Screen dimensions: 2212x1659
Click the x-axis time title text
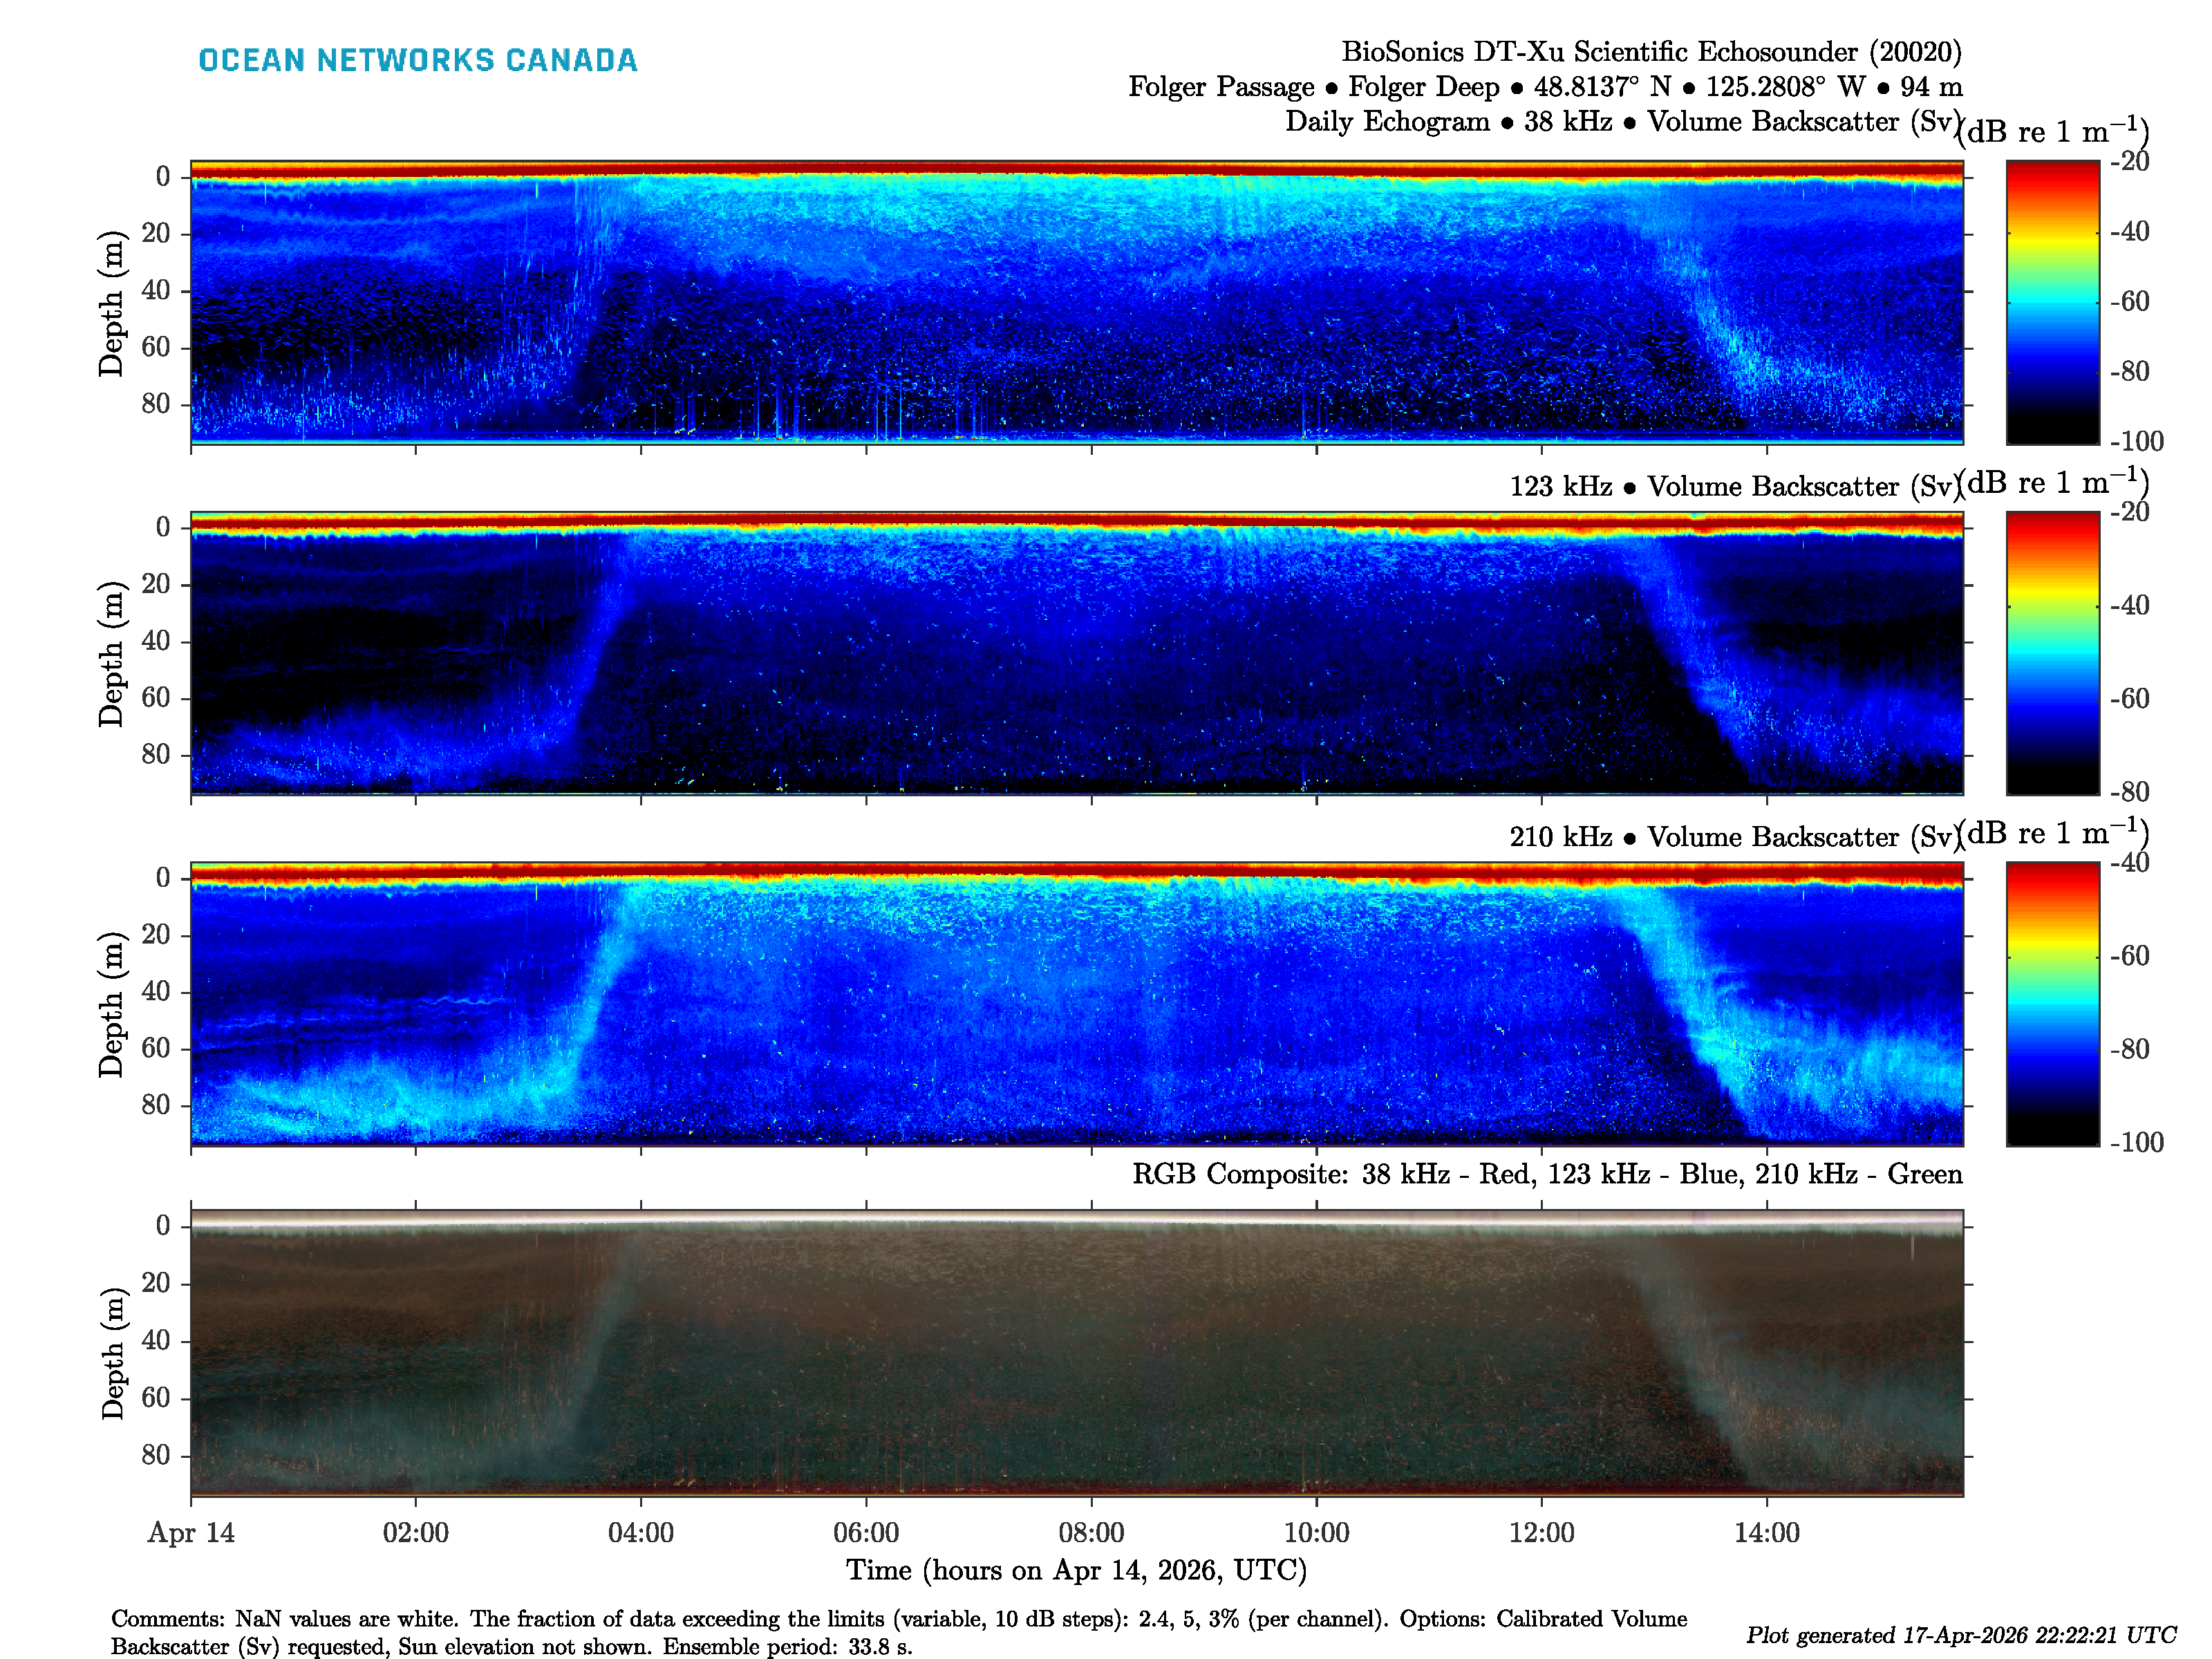click(x=1076, y=1570)
